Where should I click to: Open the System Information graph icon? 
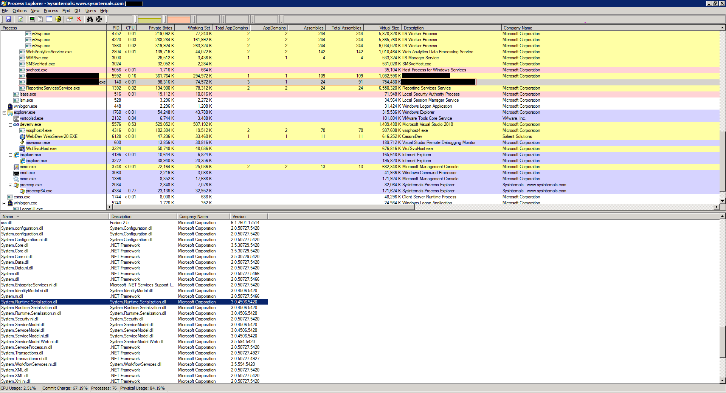point(32,19)
